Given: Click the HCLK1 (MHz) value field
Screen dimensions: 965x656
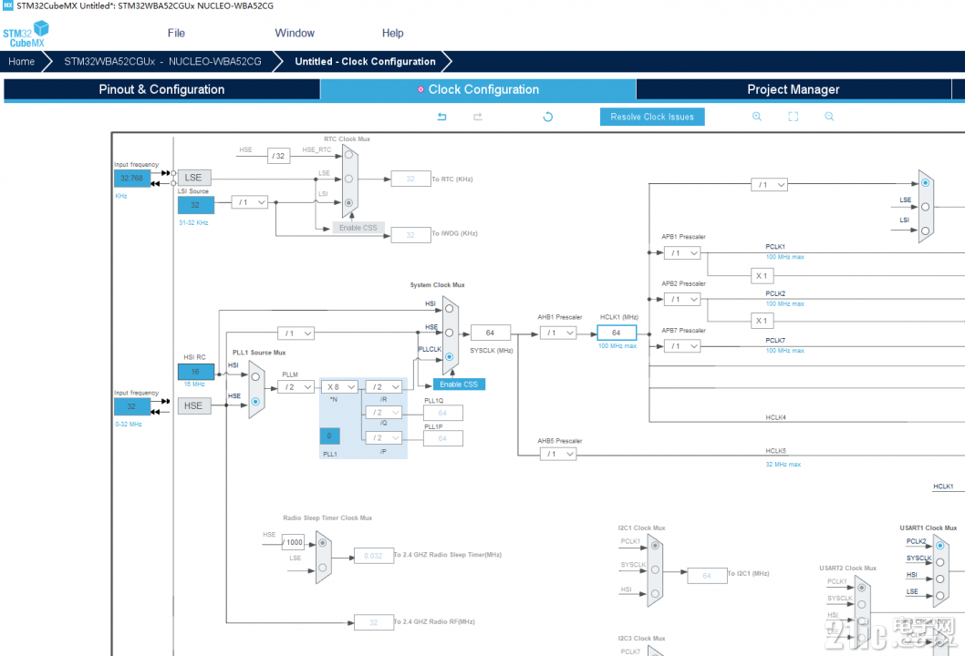Looking at the screenshot, I should 617,333.
